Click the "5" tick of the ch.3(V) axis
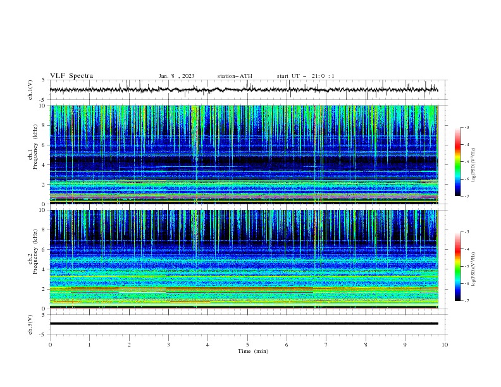Image resolution: width=501 pixels, height=387 pixels. point(44,314)
